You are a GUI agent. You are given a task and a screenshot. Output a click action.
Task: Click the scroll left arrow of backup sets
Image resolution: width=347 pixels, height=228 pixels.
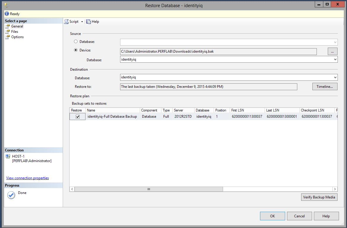coord(72,189)
